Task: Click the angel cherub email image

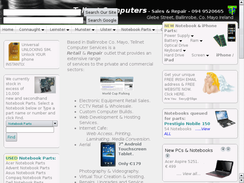Action: coord(218,83)
